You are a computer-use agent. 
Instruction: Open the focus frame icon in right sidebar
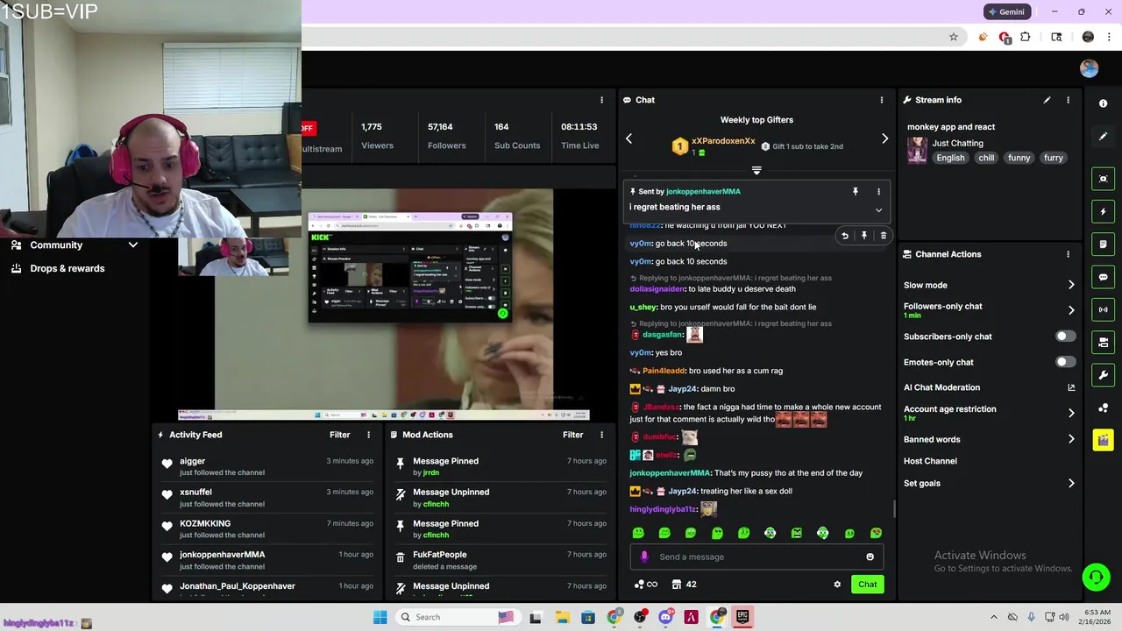tap(1103, 179)
